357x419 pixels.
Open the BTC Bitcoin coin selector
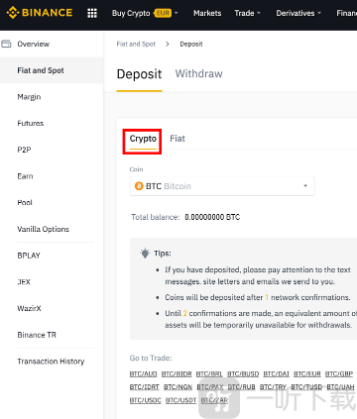(x=222, y=186)
